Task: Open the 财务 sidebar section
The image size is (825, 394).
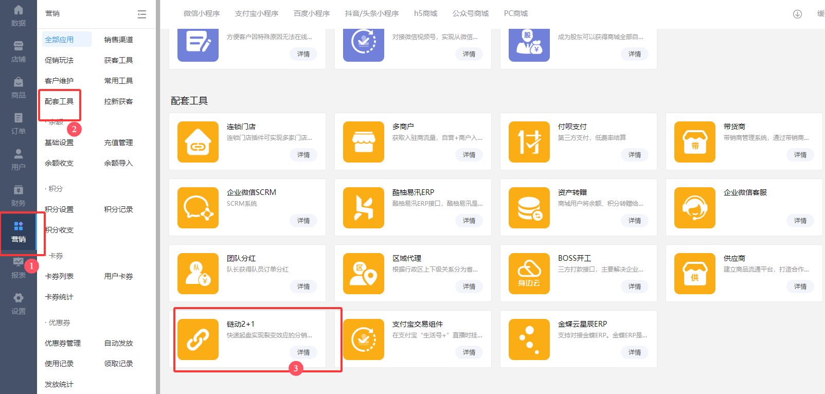Action: pyautogui.click(x=19, y=196)
